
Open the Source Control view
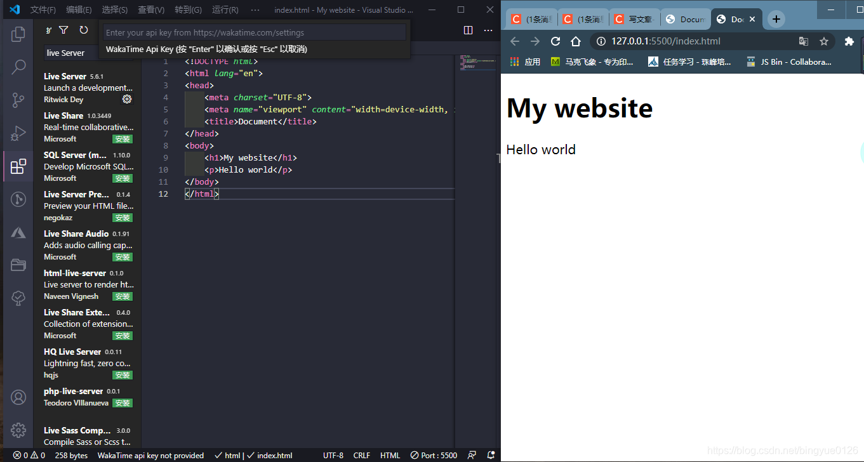click(18, 100)
